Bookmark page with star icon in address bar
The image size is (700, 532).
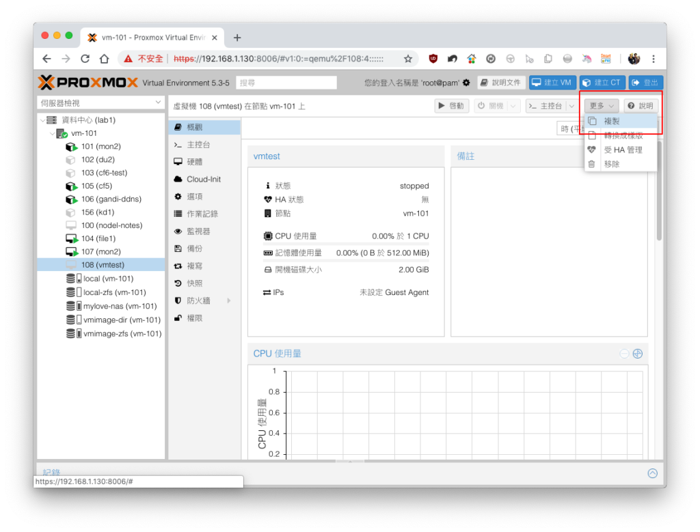pos(407,59)
